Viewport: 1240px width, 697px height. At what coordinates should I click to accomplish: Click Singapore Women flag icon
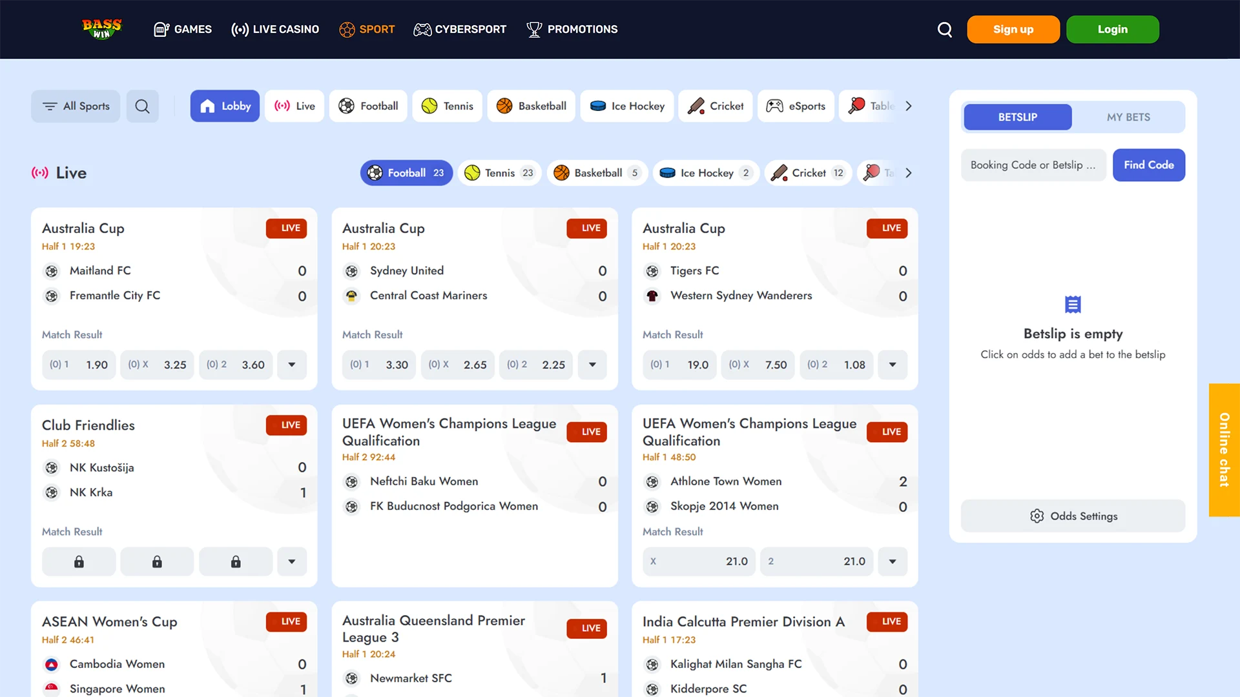tap(52, 689)
